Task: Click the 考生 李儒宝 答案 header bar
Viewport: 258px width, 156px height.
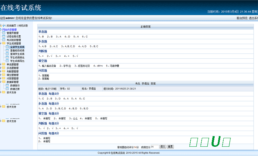Action: pyautogui.click(x=146, y=84)
